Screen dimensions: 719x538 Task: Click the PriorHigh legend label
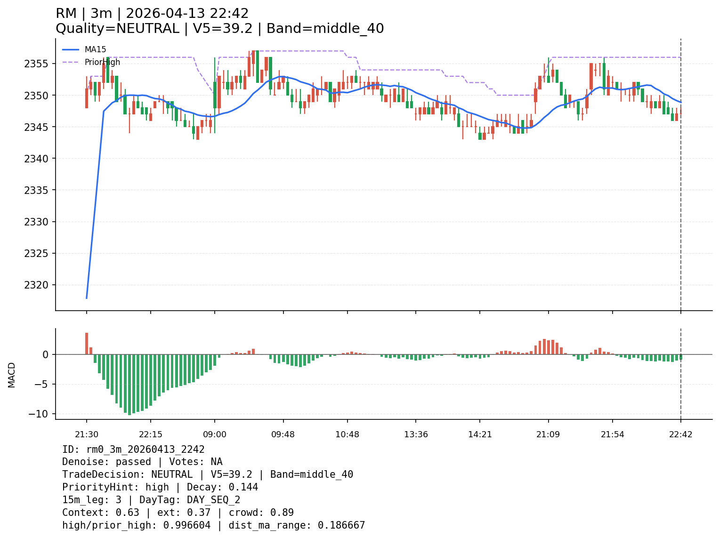pyautogui.click(x=102, y=62)
